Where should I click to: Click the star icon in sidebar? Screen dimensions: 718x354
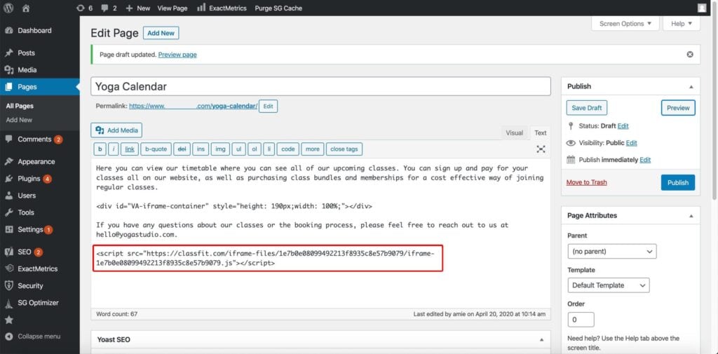(x=8, y=320)
